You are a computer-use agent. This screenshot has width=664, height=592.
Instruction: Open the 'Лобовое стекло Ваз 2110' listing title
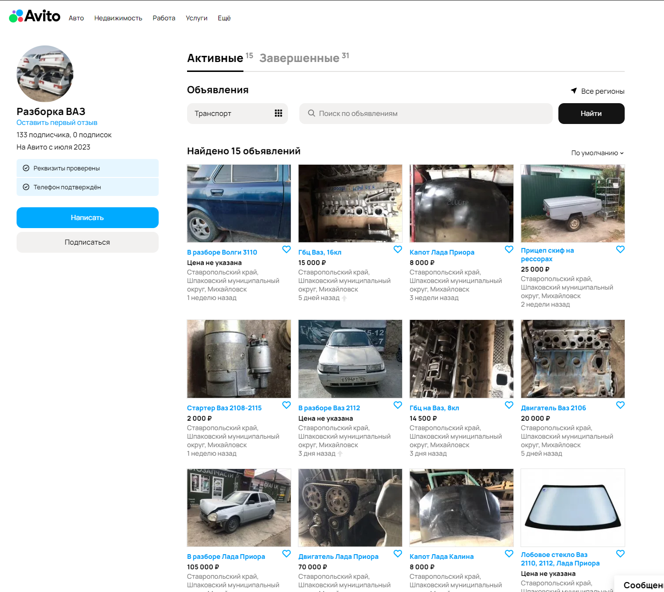[560, 559]
